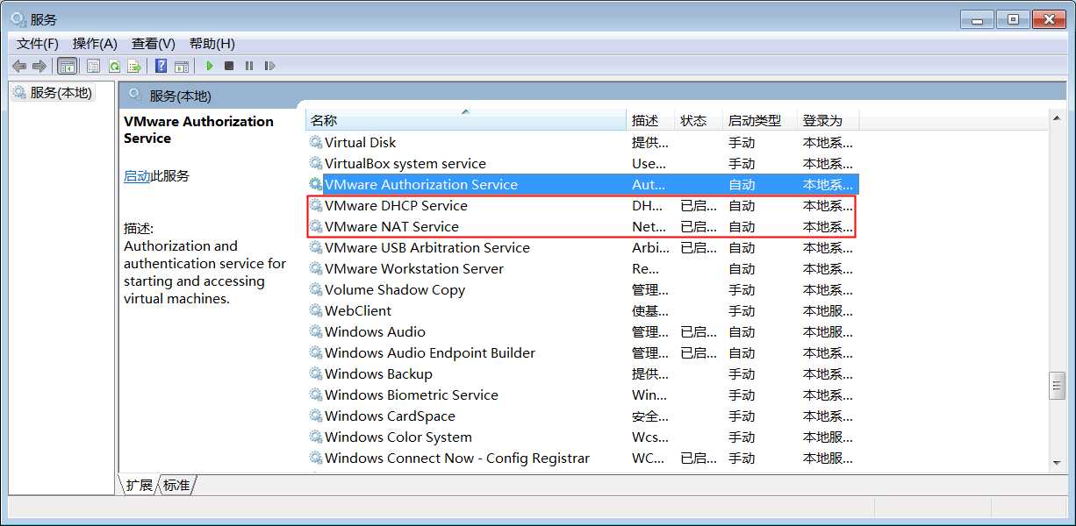This screenshot has width=1076, height=526.
Task: Click the green Start Service play icon
Action: click(x=209, y=66)
